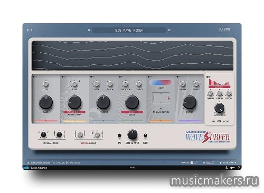
Task: Click the large Phaser knob
Action: point(103,102)
